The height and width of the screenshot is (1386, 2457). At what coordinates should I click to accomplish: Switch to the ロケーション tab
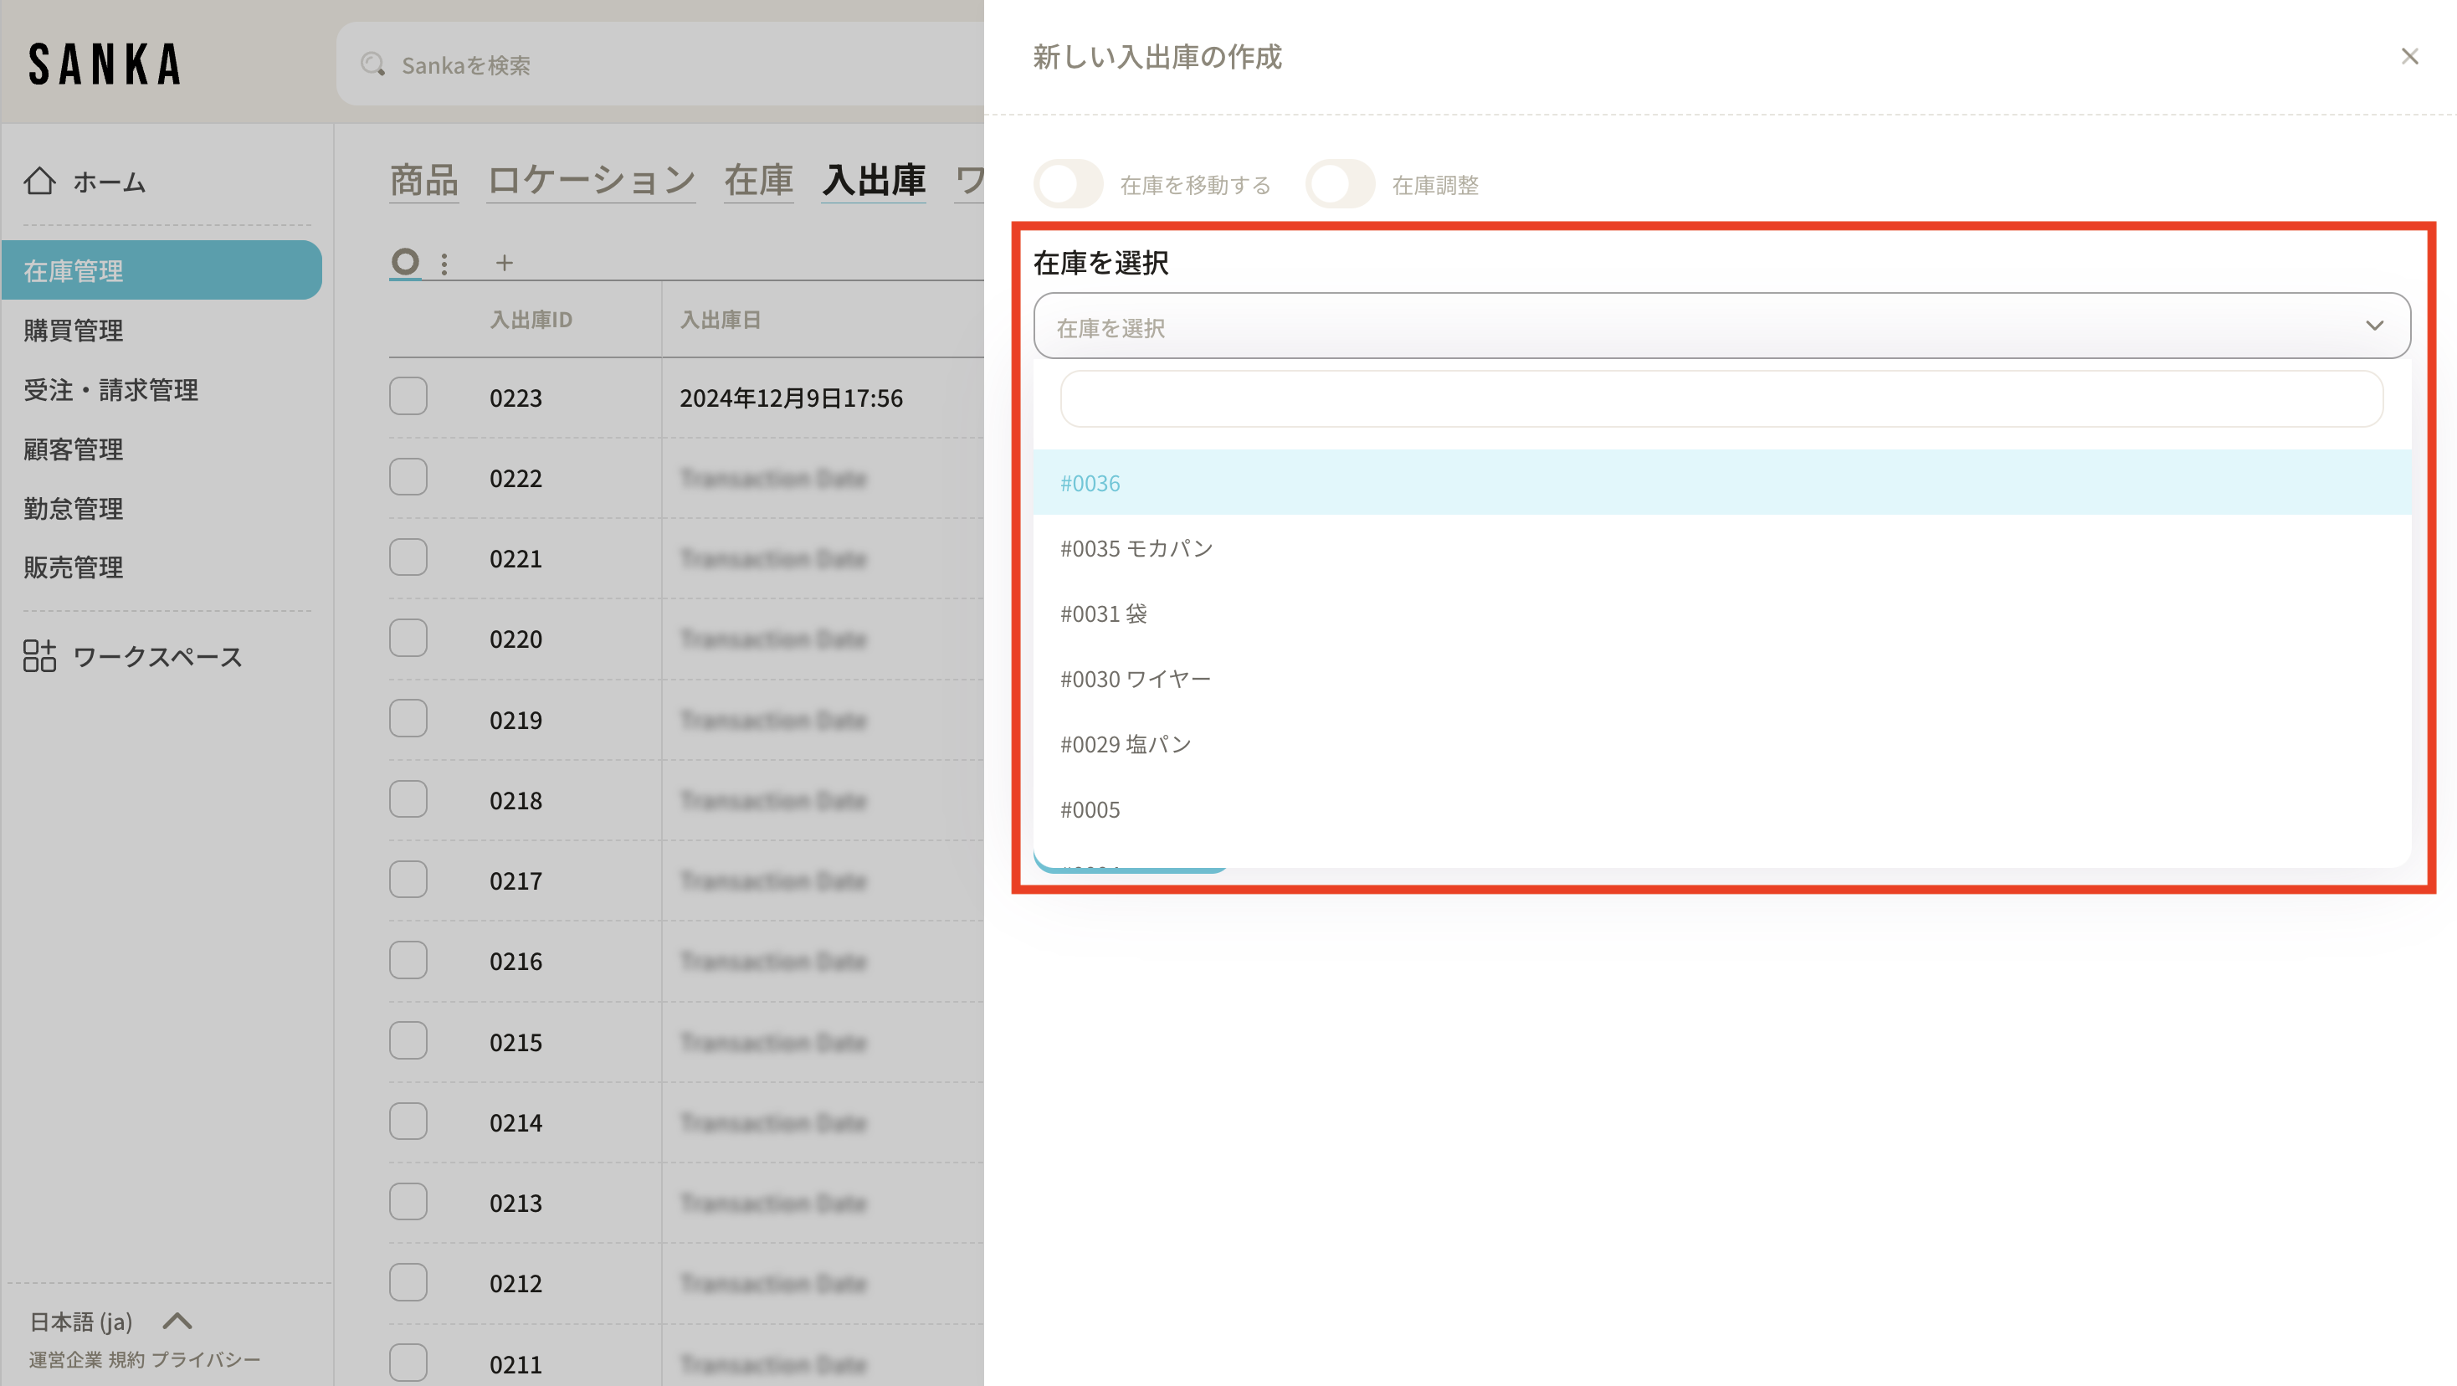pyautogui.click(x=591, y=180)
